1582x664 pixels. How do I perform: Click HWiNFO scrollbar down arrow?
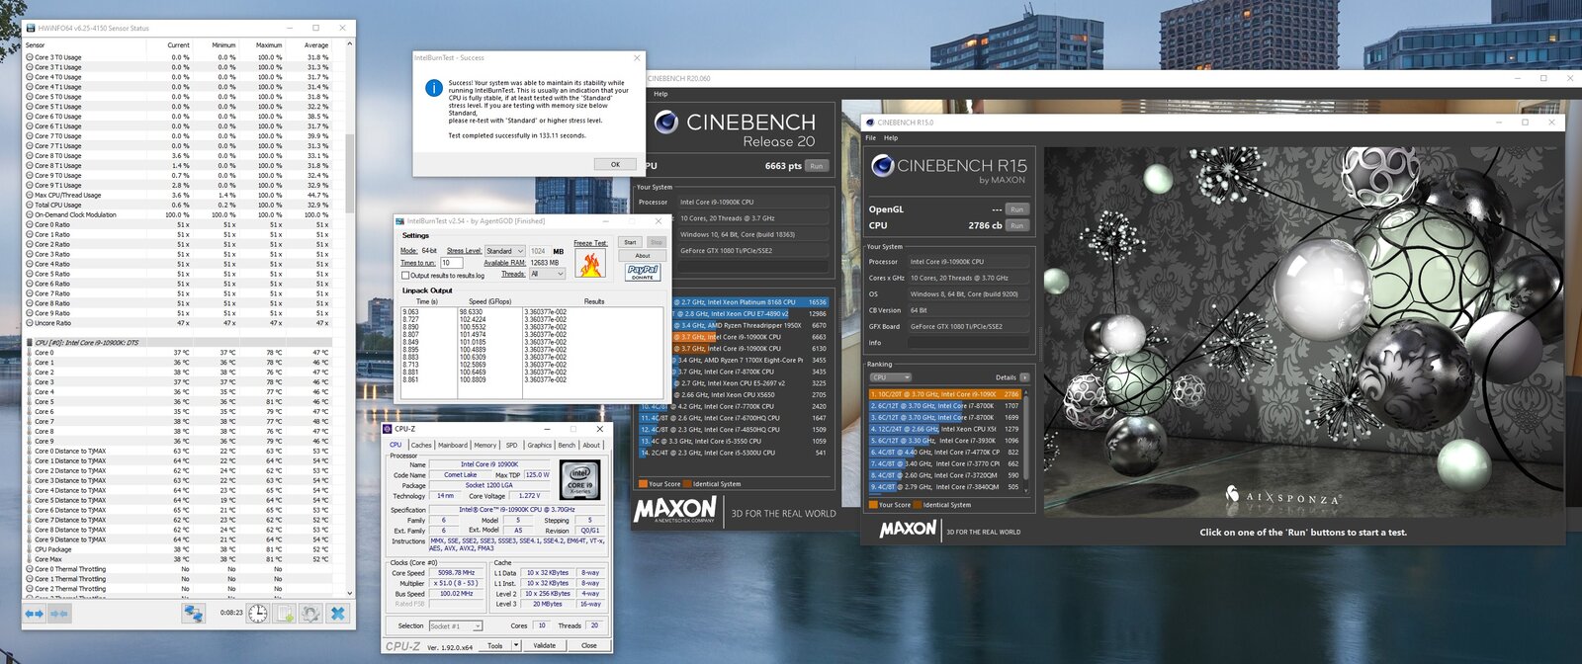click(x=350, y=594)
